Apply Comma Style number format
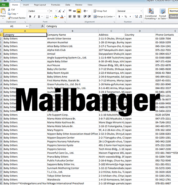 coord(130,17)
